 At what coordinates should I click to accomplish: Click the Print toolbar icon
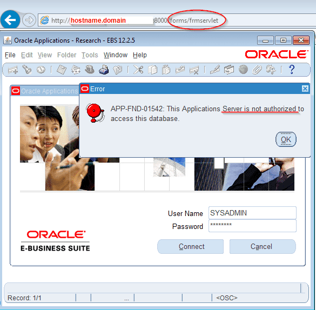tap(104, 70)
